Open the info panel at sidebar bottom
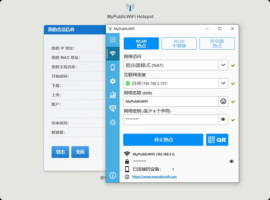 tap(113, 176)
